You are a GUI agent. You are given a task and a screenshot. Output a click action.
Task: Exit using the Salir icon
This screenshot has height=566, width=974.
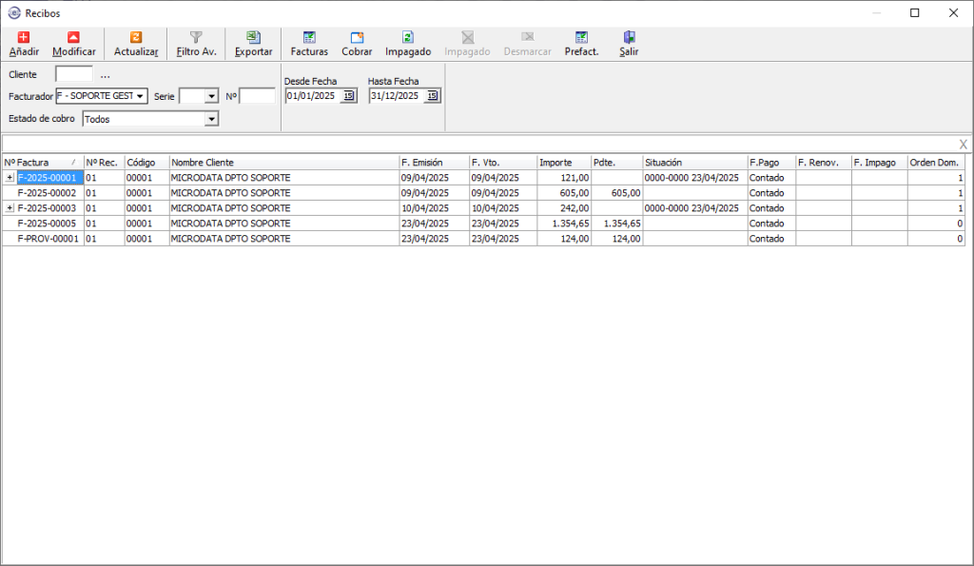click(x=629, y=38)
